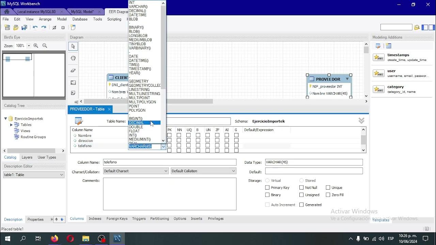Click the VARCHAR(45) datatype dropdown arrow
This screenshot has height=245, width=436.
163,147
